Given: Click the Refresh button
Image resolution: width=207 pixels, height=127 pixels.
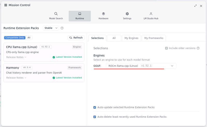Looking at the screenshot, I should click(76, 38).
